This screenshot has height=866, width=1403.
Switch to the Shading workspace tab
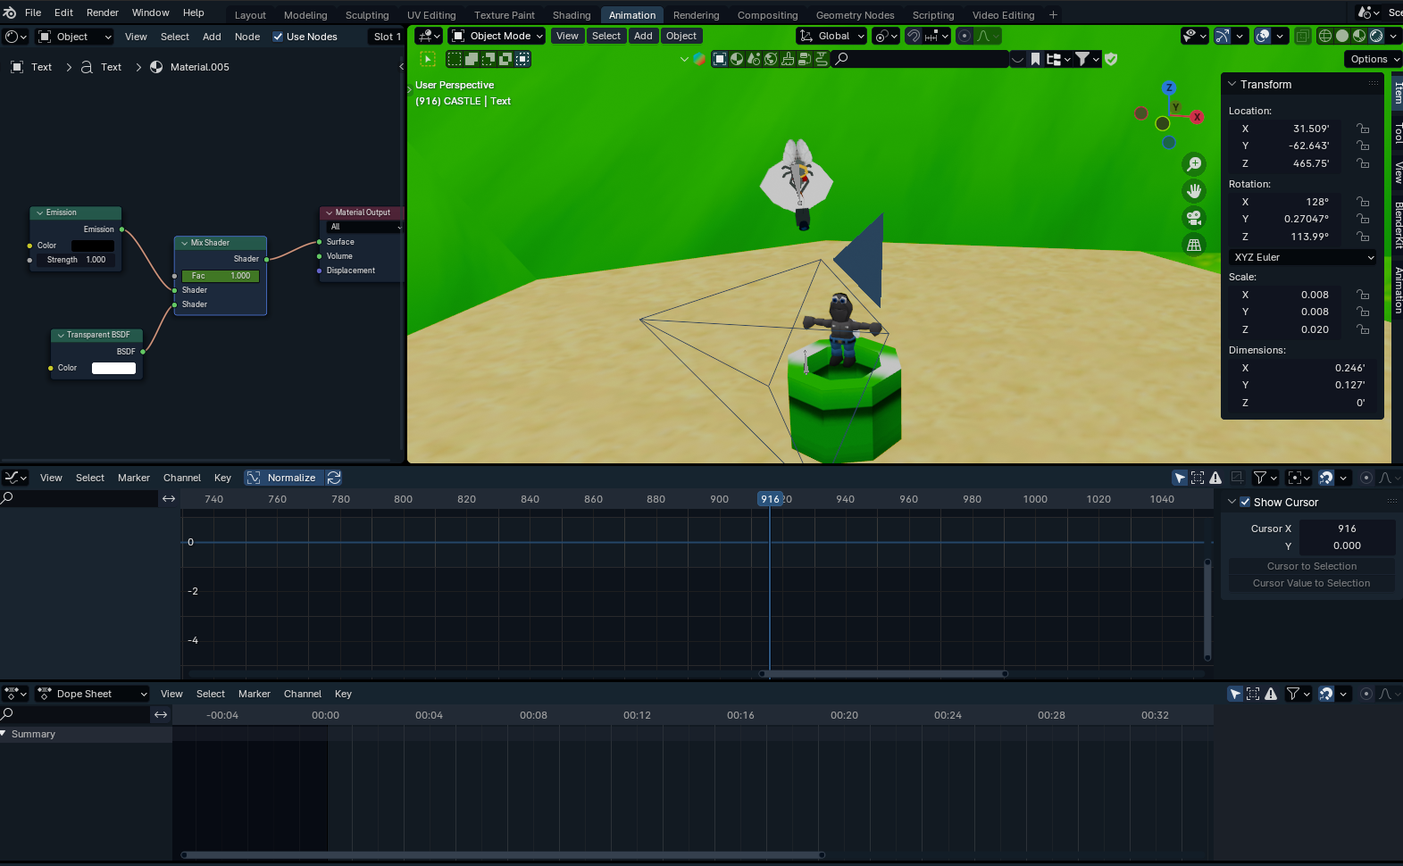click(572, 15)
